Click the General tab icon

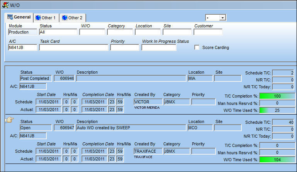[10, 17]
